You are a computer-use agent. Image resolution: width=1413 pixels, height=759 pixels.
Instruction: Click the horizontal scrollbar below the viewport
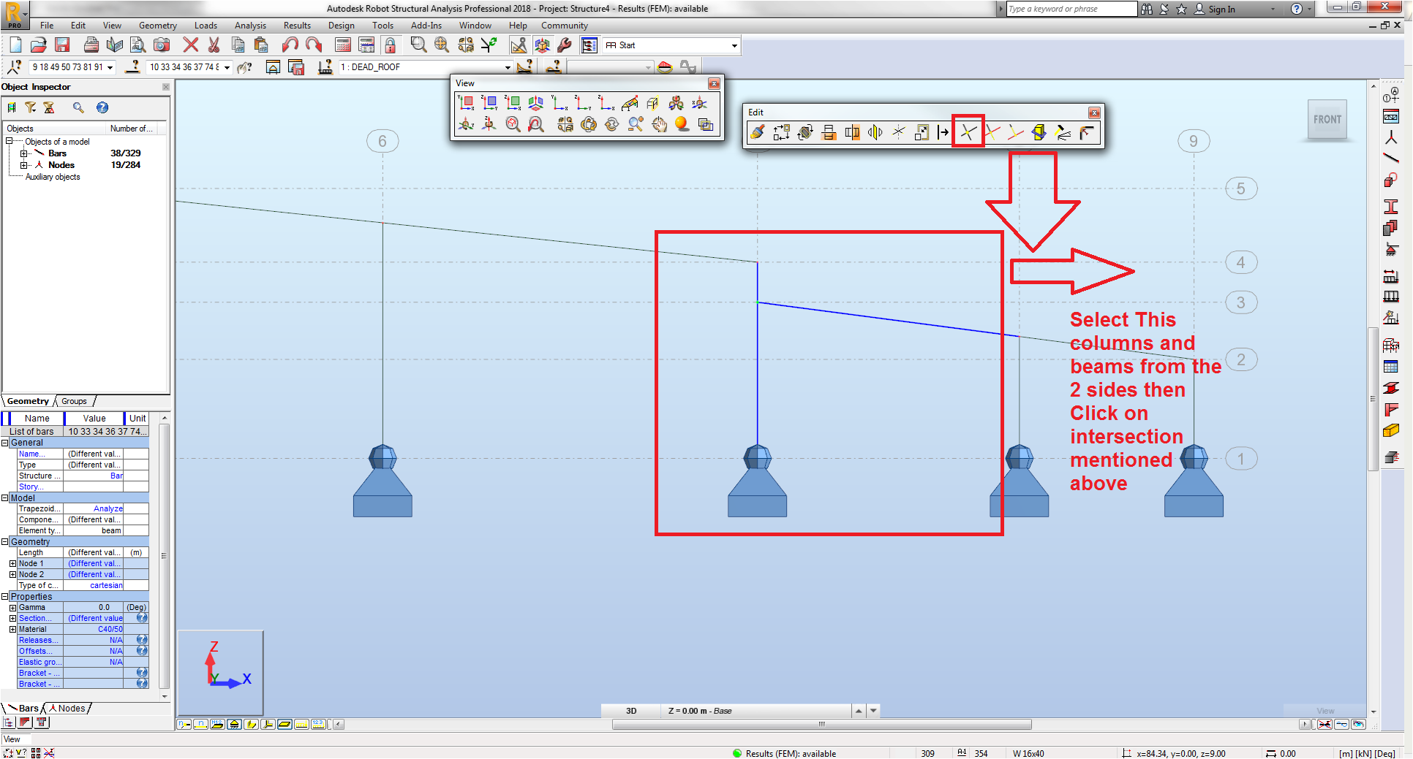821,725
